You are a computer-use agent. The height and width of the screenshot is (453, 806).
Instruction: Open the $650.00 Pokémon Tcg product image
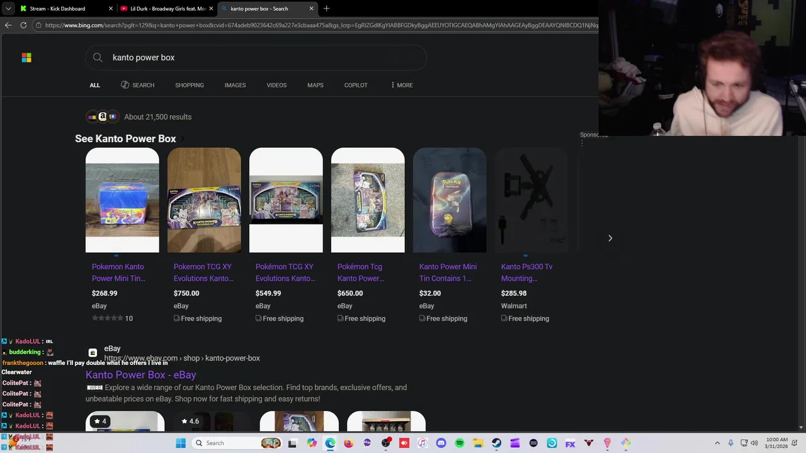click(x=368, y=200)
